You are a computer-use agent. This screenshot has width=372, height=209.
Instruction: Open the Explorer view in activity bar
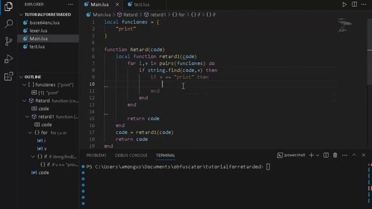(9, 6)
